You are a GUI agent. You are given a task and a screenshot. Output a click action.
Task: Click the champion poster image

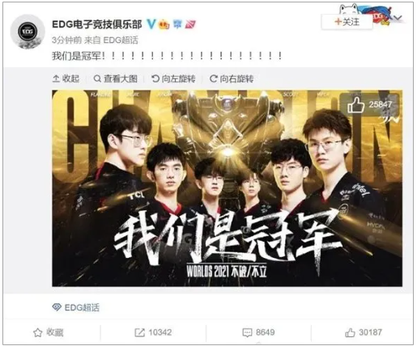pos(227,188)
